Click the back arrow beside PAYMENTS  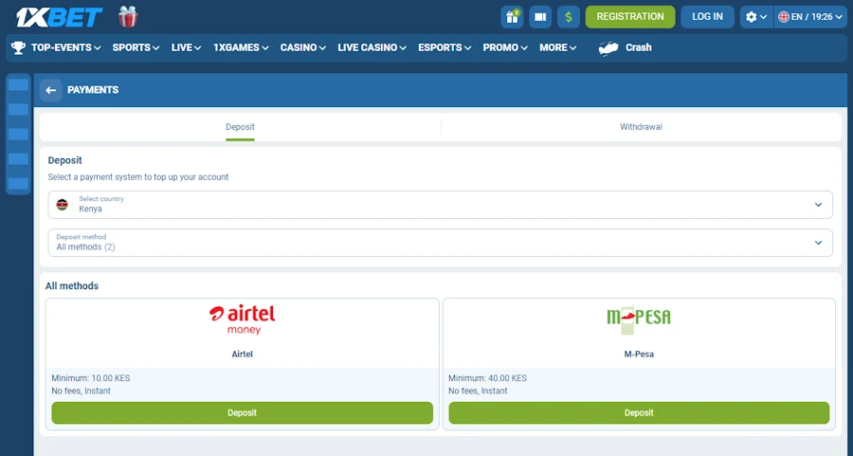[x=50, y=90]
